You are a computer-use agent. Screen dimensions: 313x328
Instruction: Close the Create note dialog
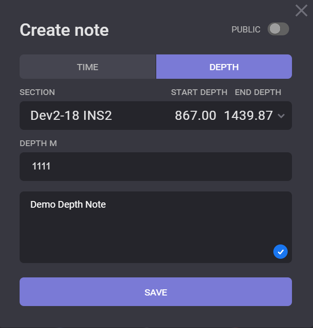pyautogui.click(x=301, y=11)
